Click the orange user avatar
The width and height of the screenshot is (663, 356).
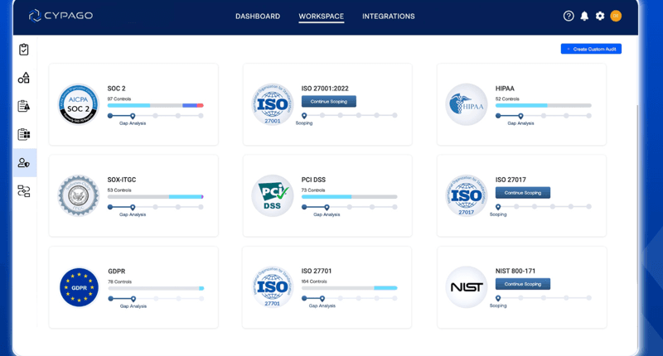[x=616, y=16]
